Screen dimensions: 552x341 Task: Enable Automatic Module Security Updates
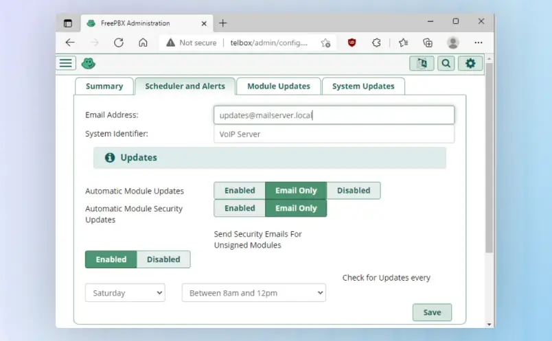(x=240, y=209)
